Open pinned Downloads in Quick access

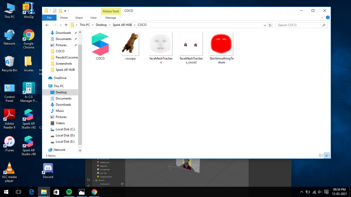[x=63, y=32]
